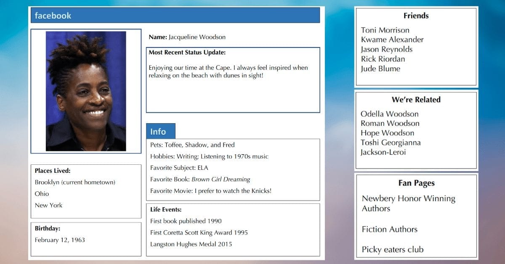The image size is (505, 264).
Task: Open Toshi Georgianna's profile
Action: (391, 143)
